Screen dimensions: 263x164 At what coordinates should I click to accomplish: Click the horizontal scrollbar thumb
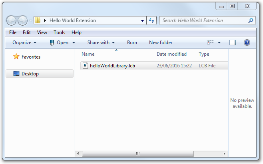click(x=138, y=154)
